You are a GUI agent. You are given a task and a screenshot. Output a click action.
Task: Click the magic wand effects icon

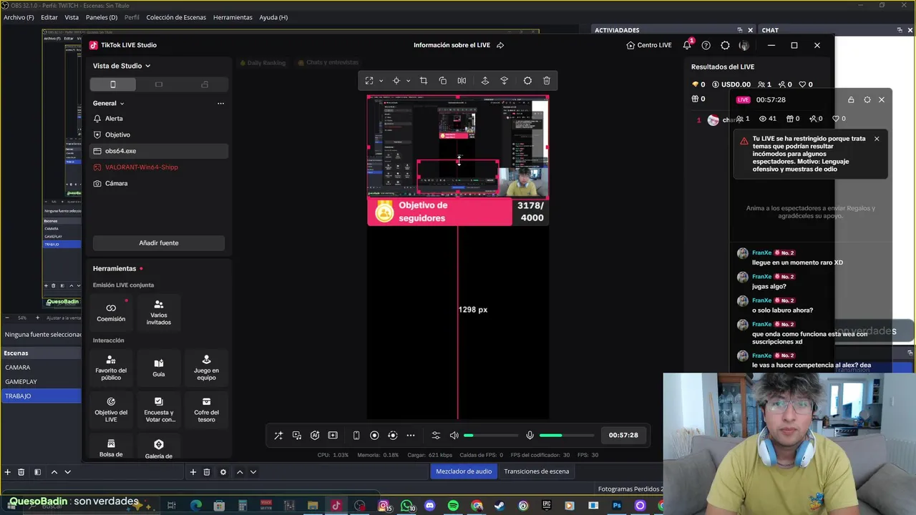click(278, 435)
